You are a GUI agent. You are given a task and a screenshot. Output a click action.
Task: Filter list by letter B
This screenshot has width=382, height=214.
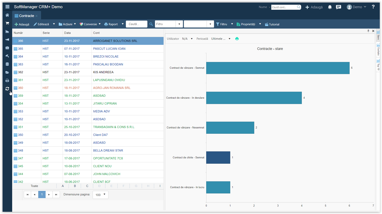(75, 186)
